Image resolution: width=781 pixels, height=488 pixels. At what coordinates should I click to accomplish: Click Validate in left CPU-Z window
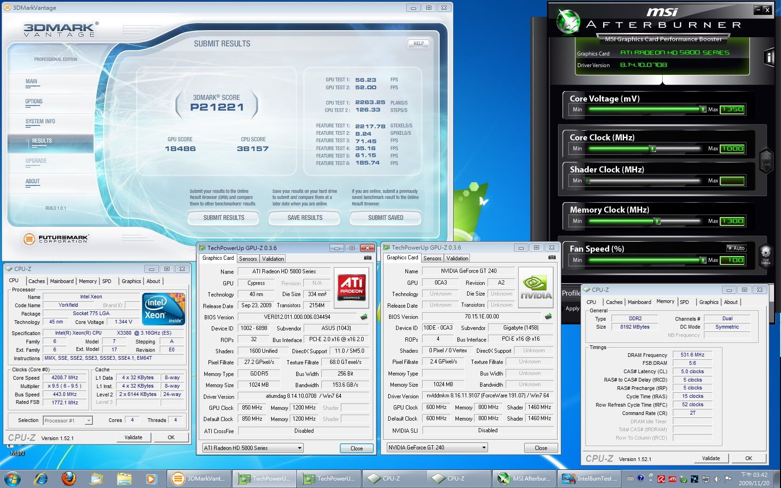tap(133, 437)
